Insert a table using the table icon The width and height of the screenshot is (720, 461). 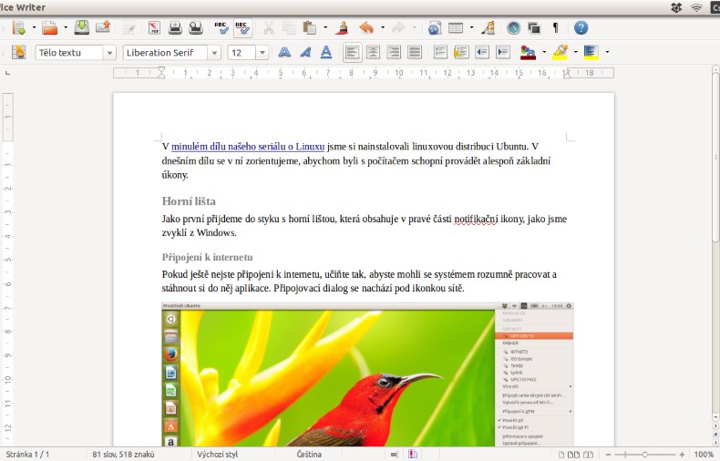pos(456,28)
